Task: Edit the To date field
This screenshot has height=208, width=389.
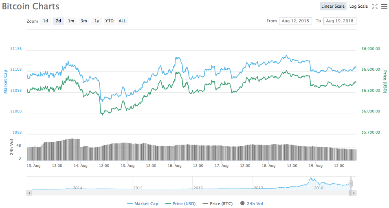Action: (x=340, y=21)
